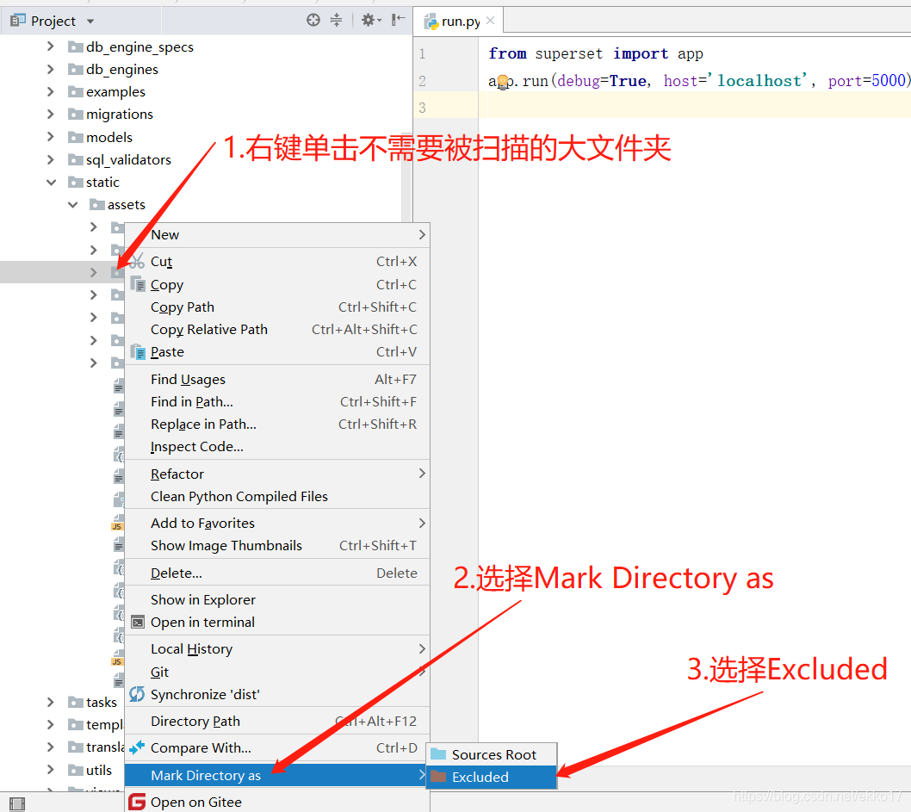Viewport: 911px width, 812px height.
Task: Select Show Image Thumbnails
Action: pos(278,545)
